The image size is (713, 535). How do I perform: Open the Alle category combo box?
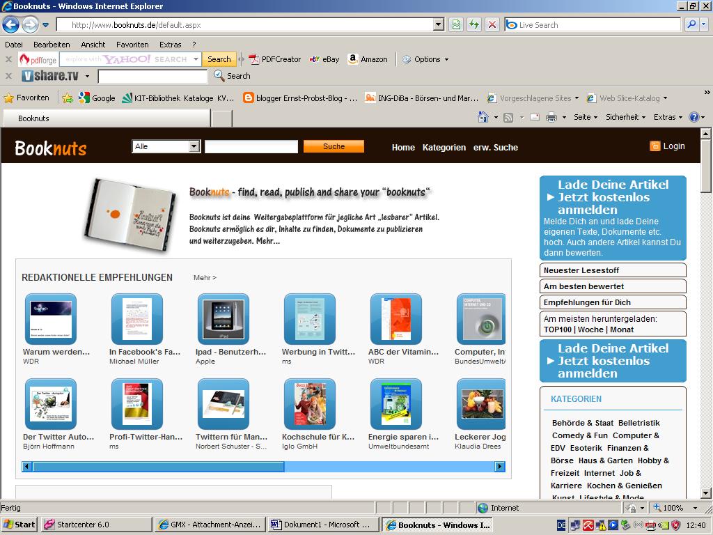(166, 146)
